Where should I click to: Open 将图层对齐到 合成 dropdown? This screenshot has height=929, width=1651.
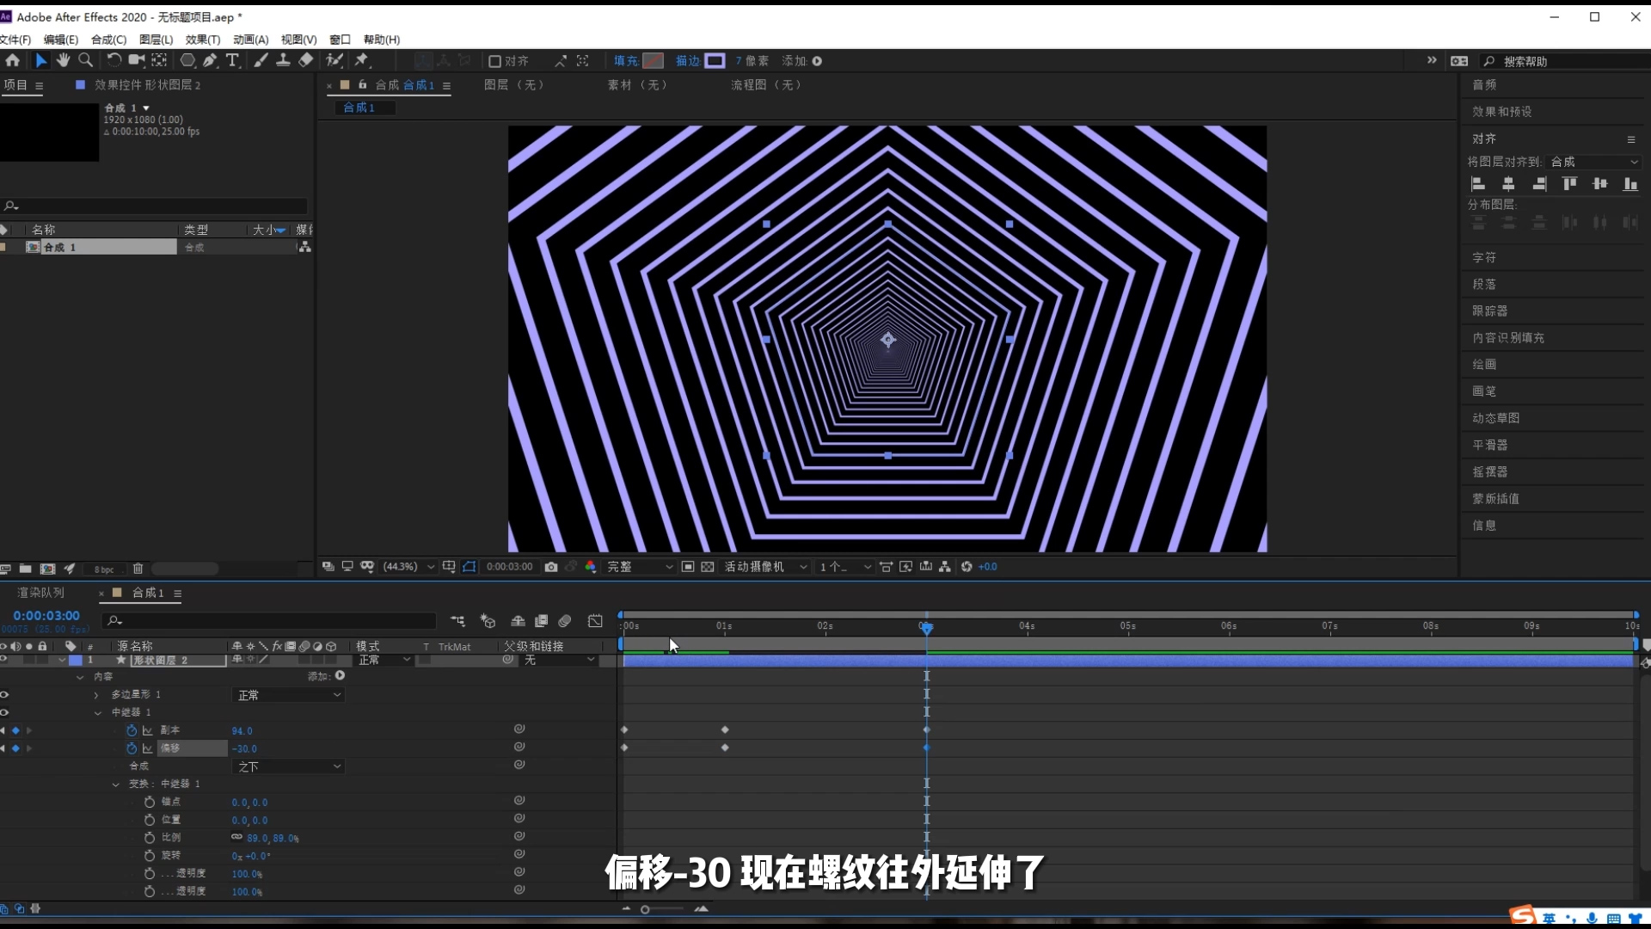[x=1593, y=162]
